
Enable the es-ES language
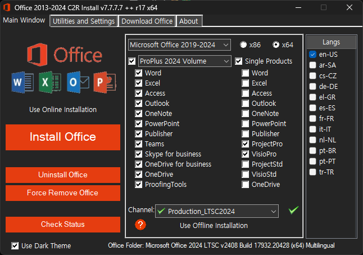pos(312,108)
